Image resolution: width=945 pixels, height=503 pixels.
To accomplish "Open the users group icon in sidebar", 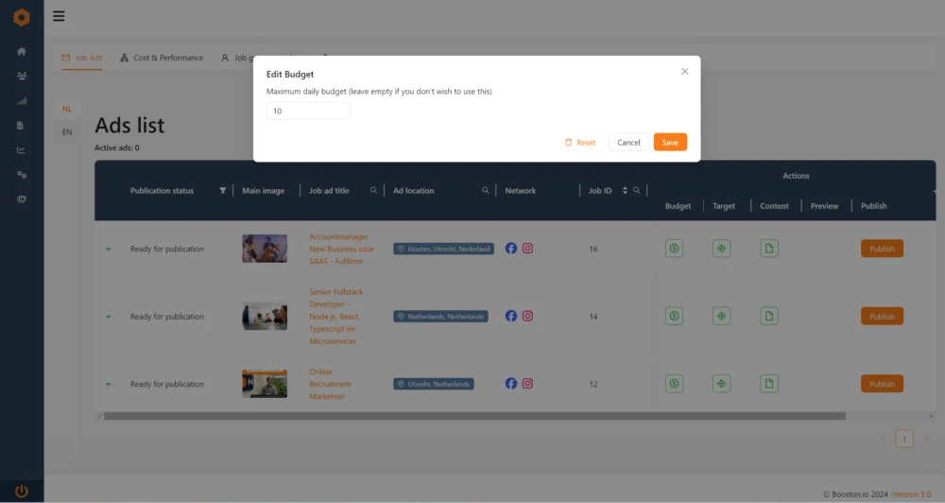I will (x=22, y=77).
